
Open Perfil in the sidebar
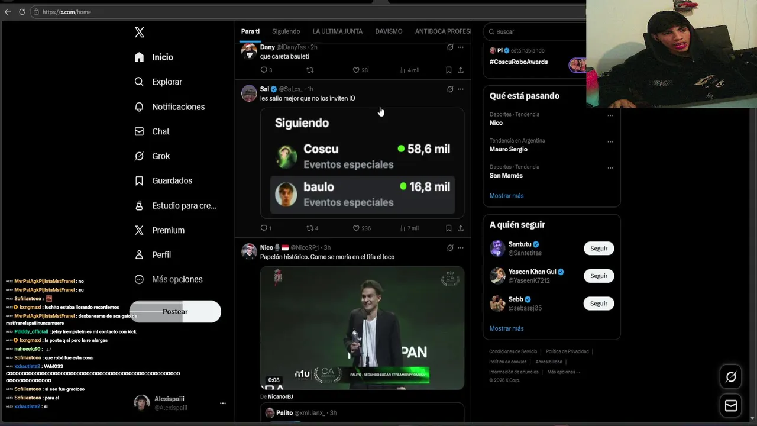(153, 255)
